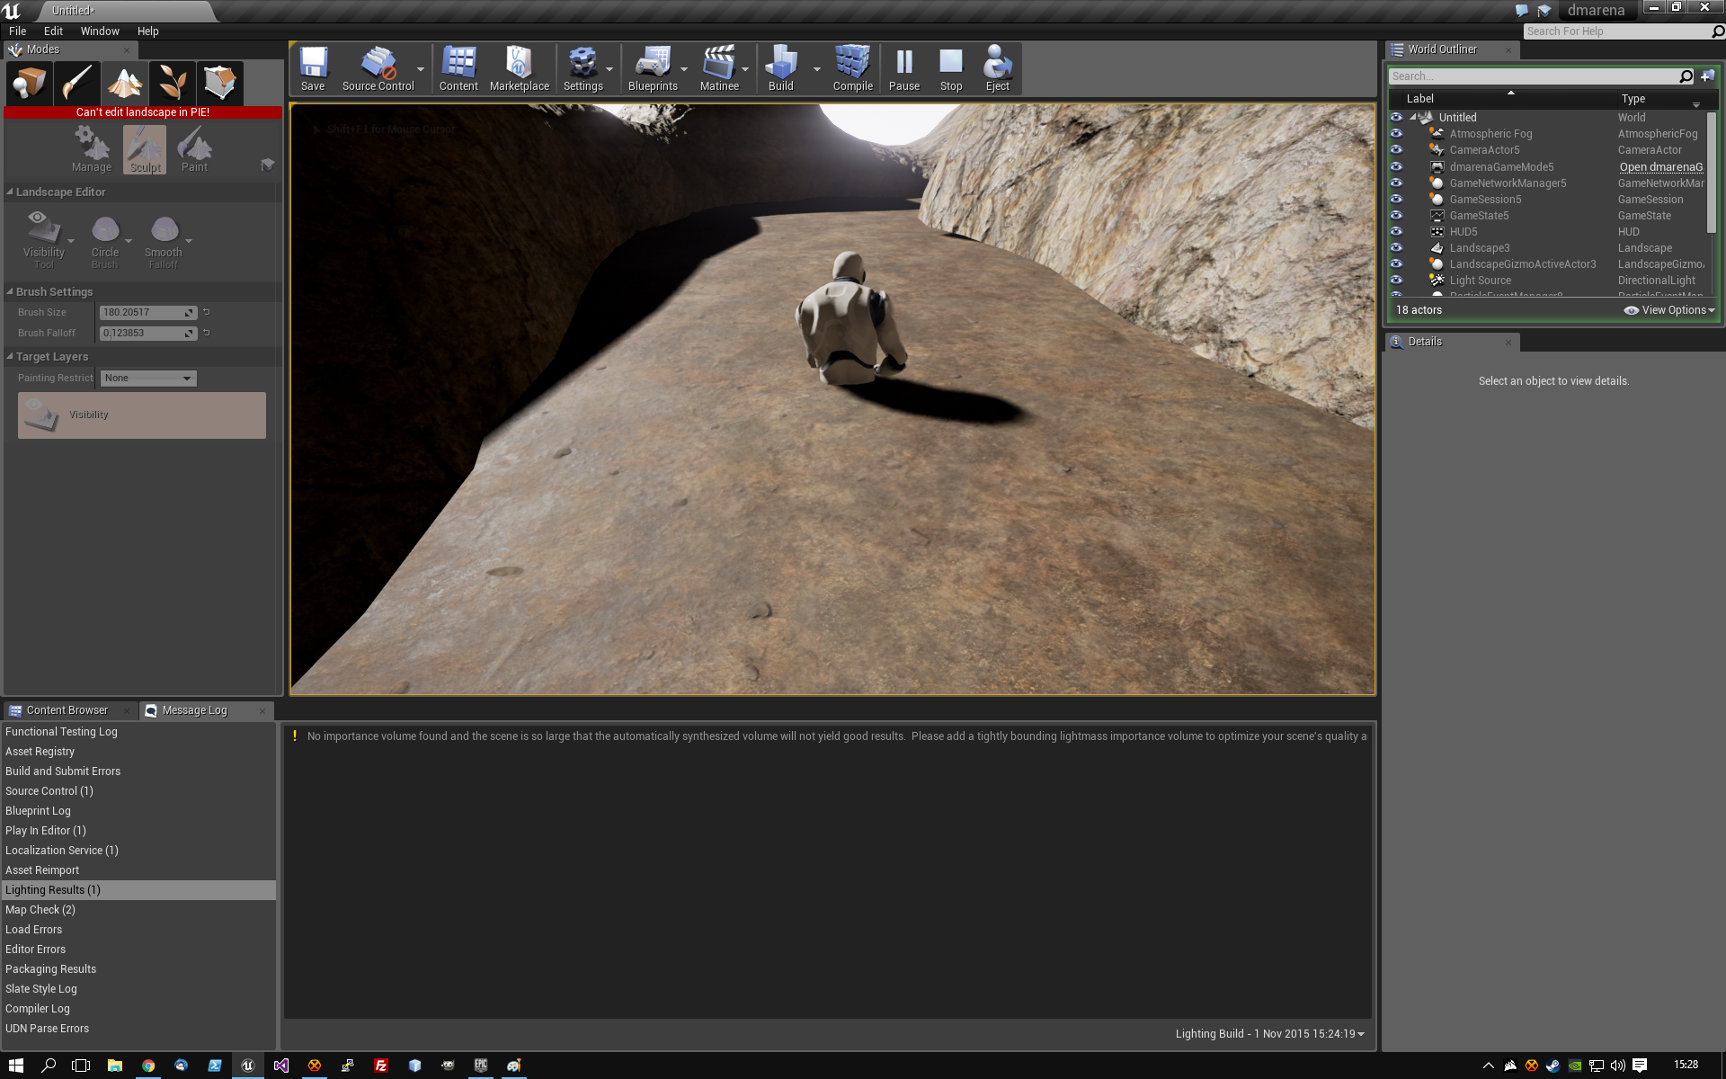Image resolution: width=1726 pixels, height=1079 pixels.
Task: Switch to landscape Manage mode
Action: click(92, 149)
